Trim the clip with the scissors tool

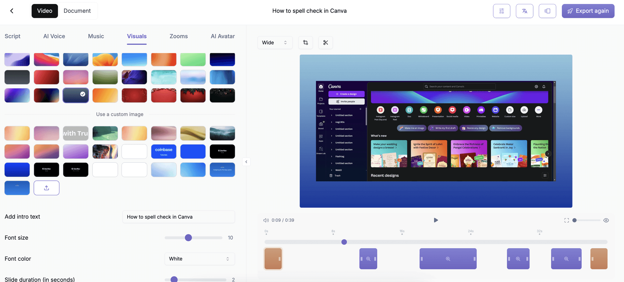coord(325,43)
